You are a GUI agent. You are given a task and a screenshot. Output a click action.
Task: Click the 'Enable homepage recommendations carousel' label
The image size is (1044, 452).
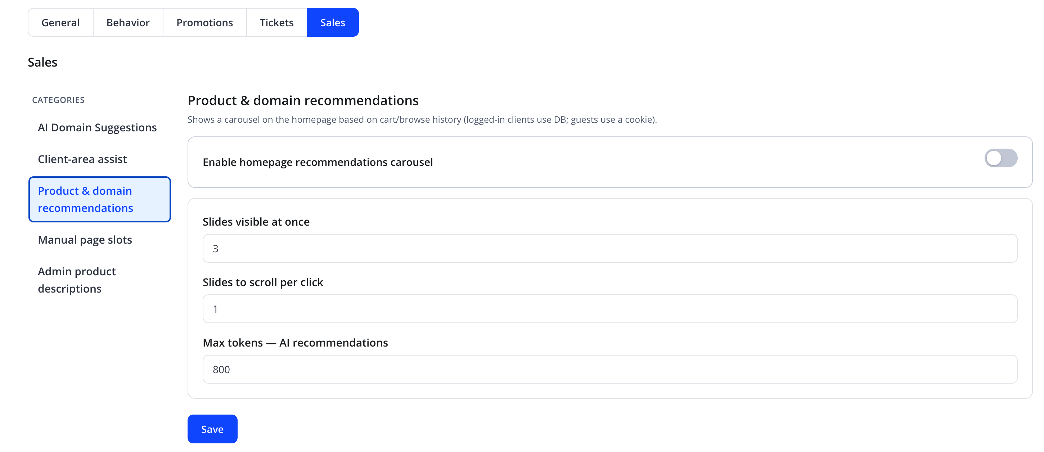click(318, 162)
